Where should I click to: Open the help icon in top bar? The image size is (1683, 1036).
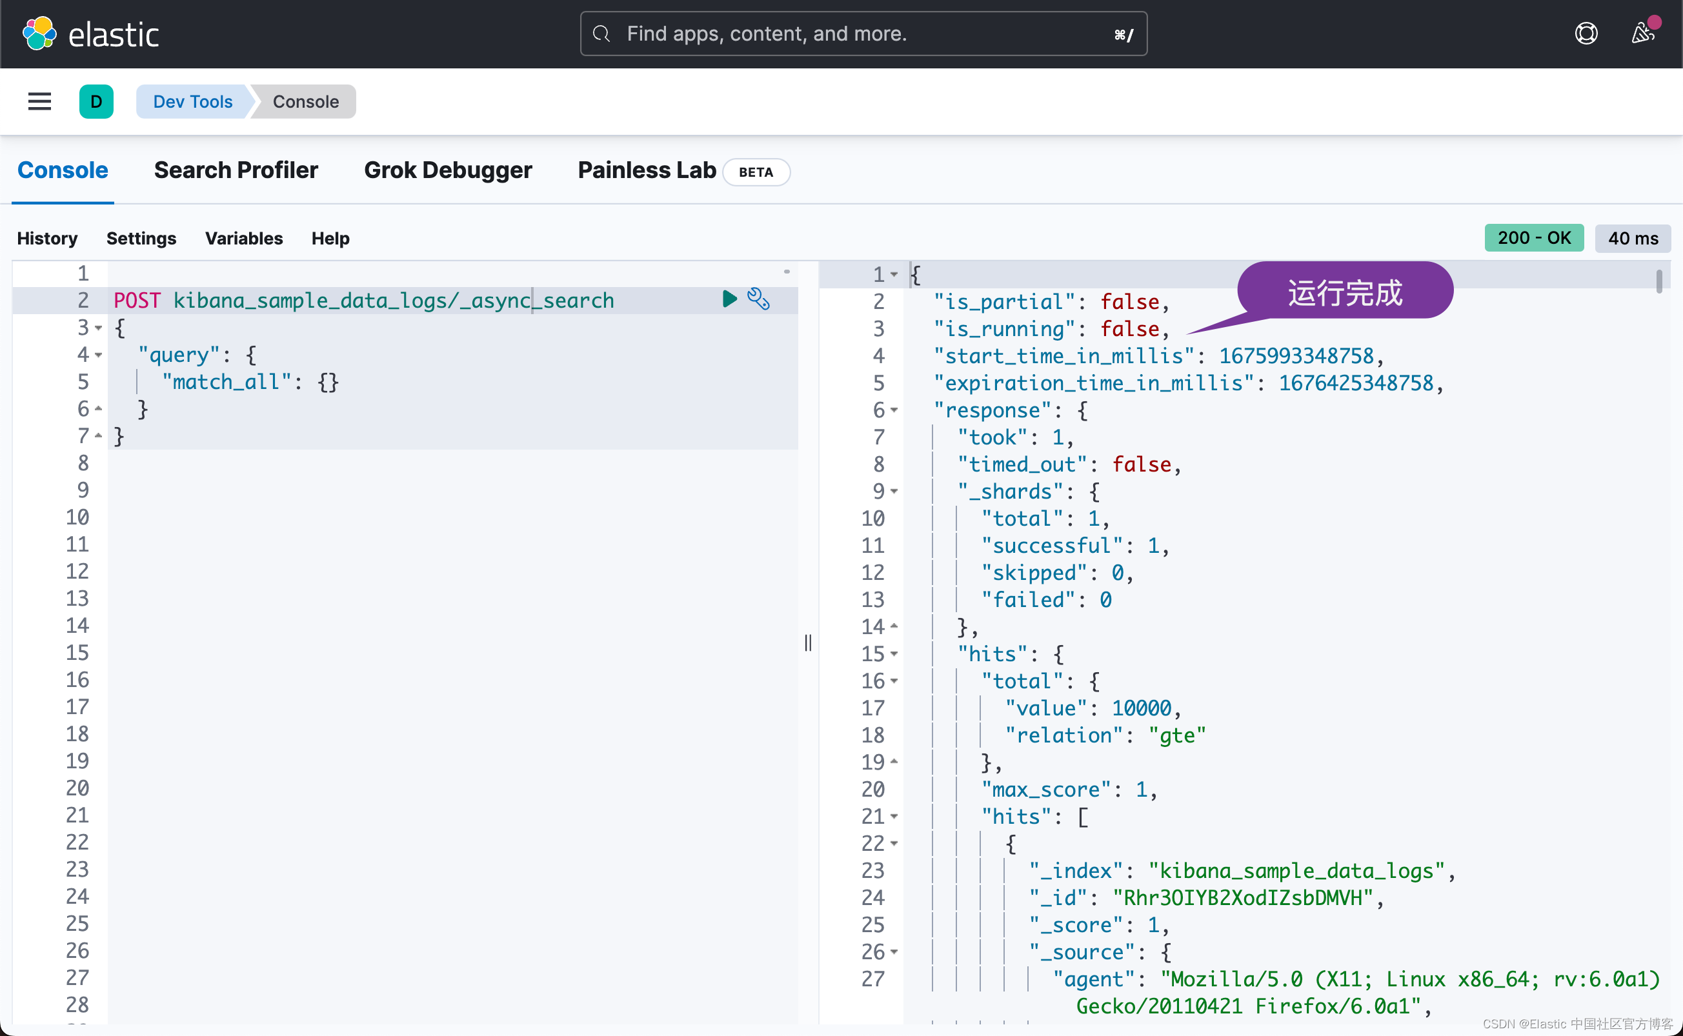coord(1586,33)
